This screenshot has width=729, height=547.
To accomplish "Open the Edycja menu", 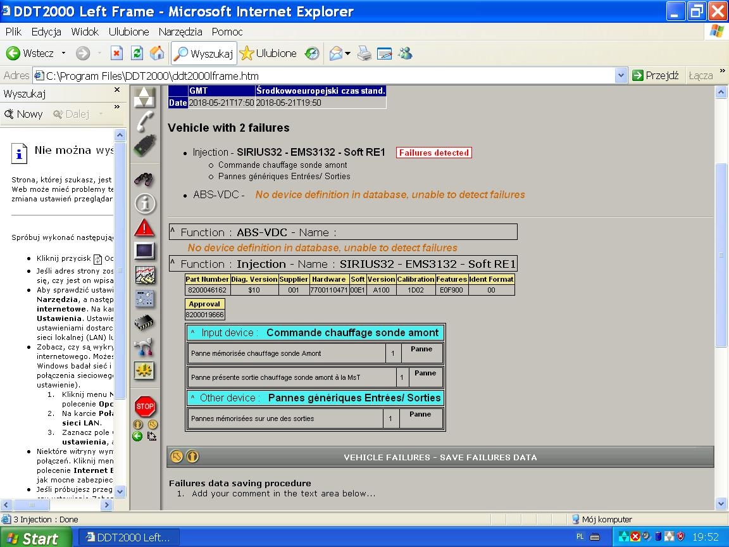I will coord(46,32).
